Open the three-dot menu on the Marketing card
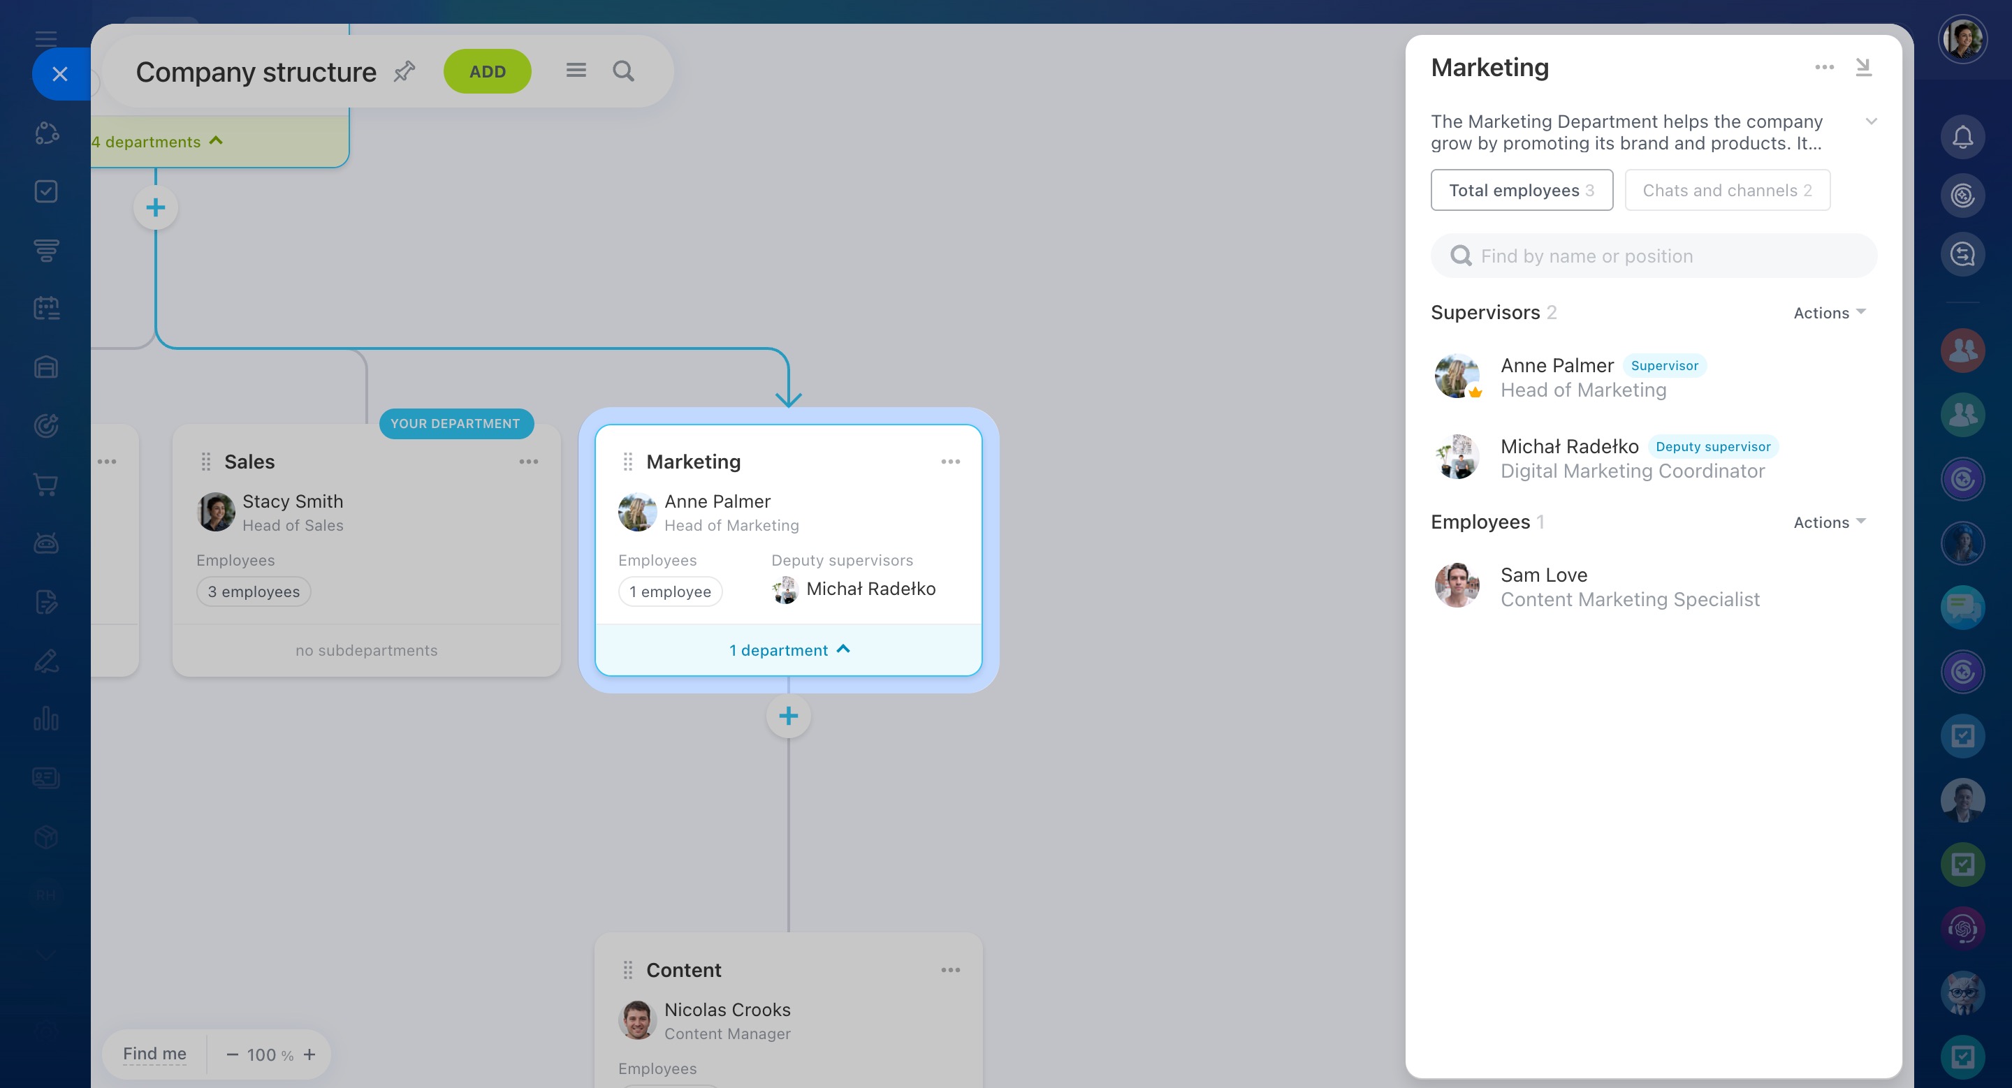 950,462
